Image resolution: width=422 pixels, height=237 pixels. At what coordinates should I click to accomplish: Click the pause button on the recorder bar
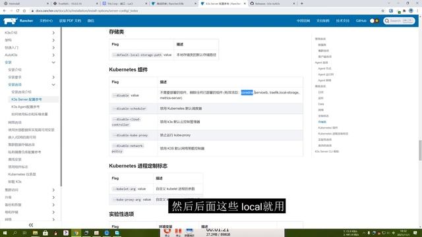178,232
